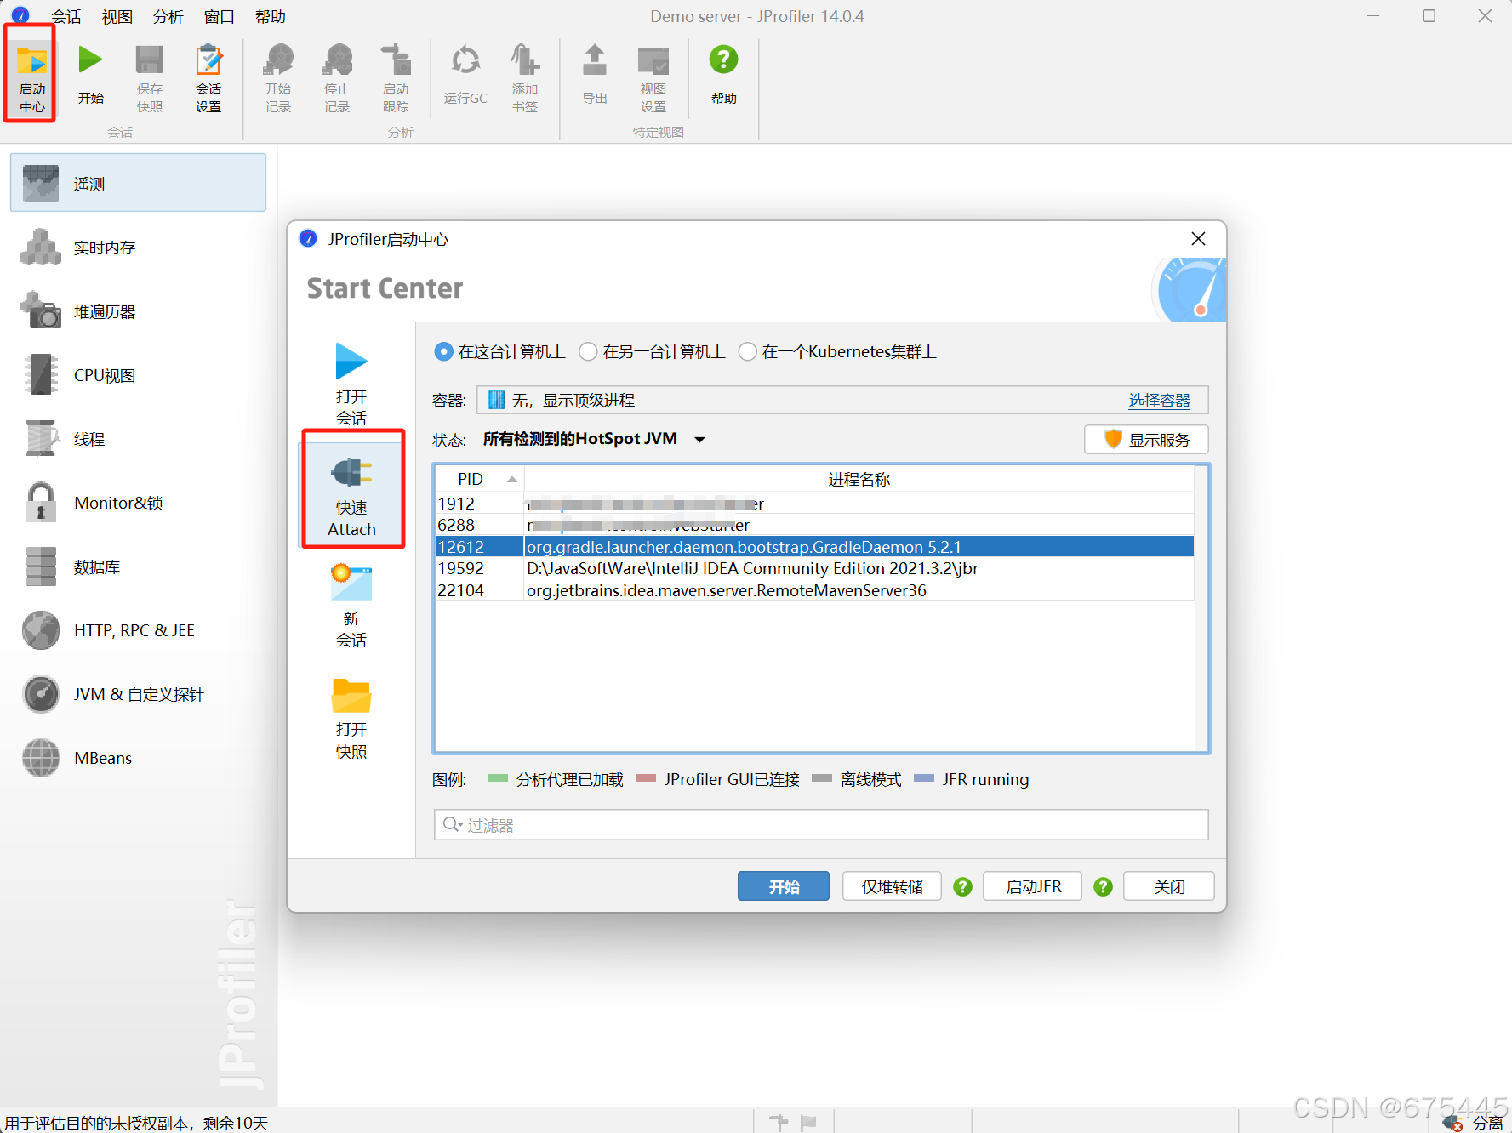Screen dimensions: 1512x1133
Task: Open JVM & 自定义探针 section
Action: coord(138,694)
